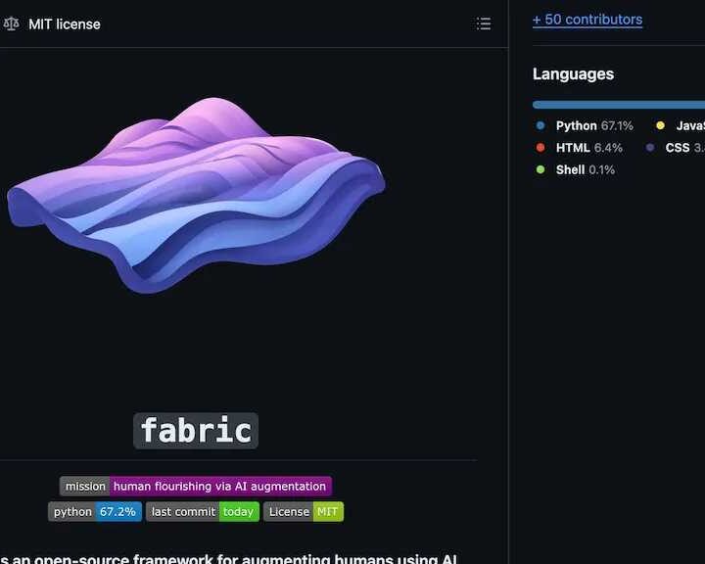Click the scale icon beside MIT license
The width and height of the screenshot is (705, 564).
[x=12, y=23]
